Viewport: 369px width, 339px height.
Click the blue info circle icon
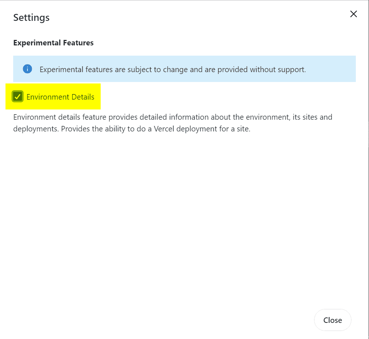click(x=27, y=69)
